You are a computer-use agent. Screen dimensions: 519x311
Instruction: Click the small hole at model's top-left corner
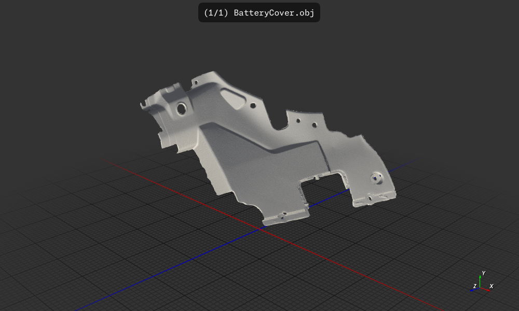click(x=196, y=82)
